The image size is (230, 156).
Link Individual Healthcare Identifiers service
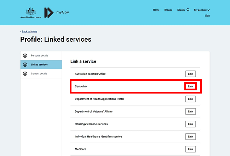coord(190,137)
